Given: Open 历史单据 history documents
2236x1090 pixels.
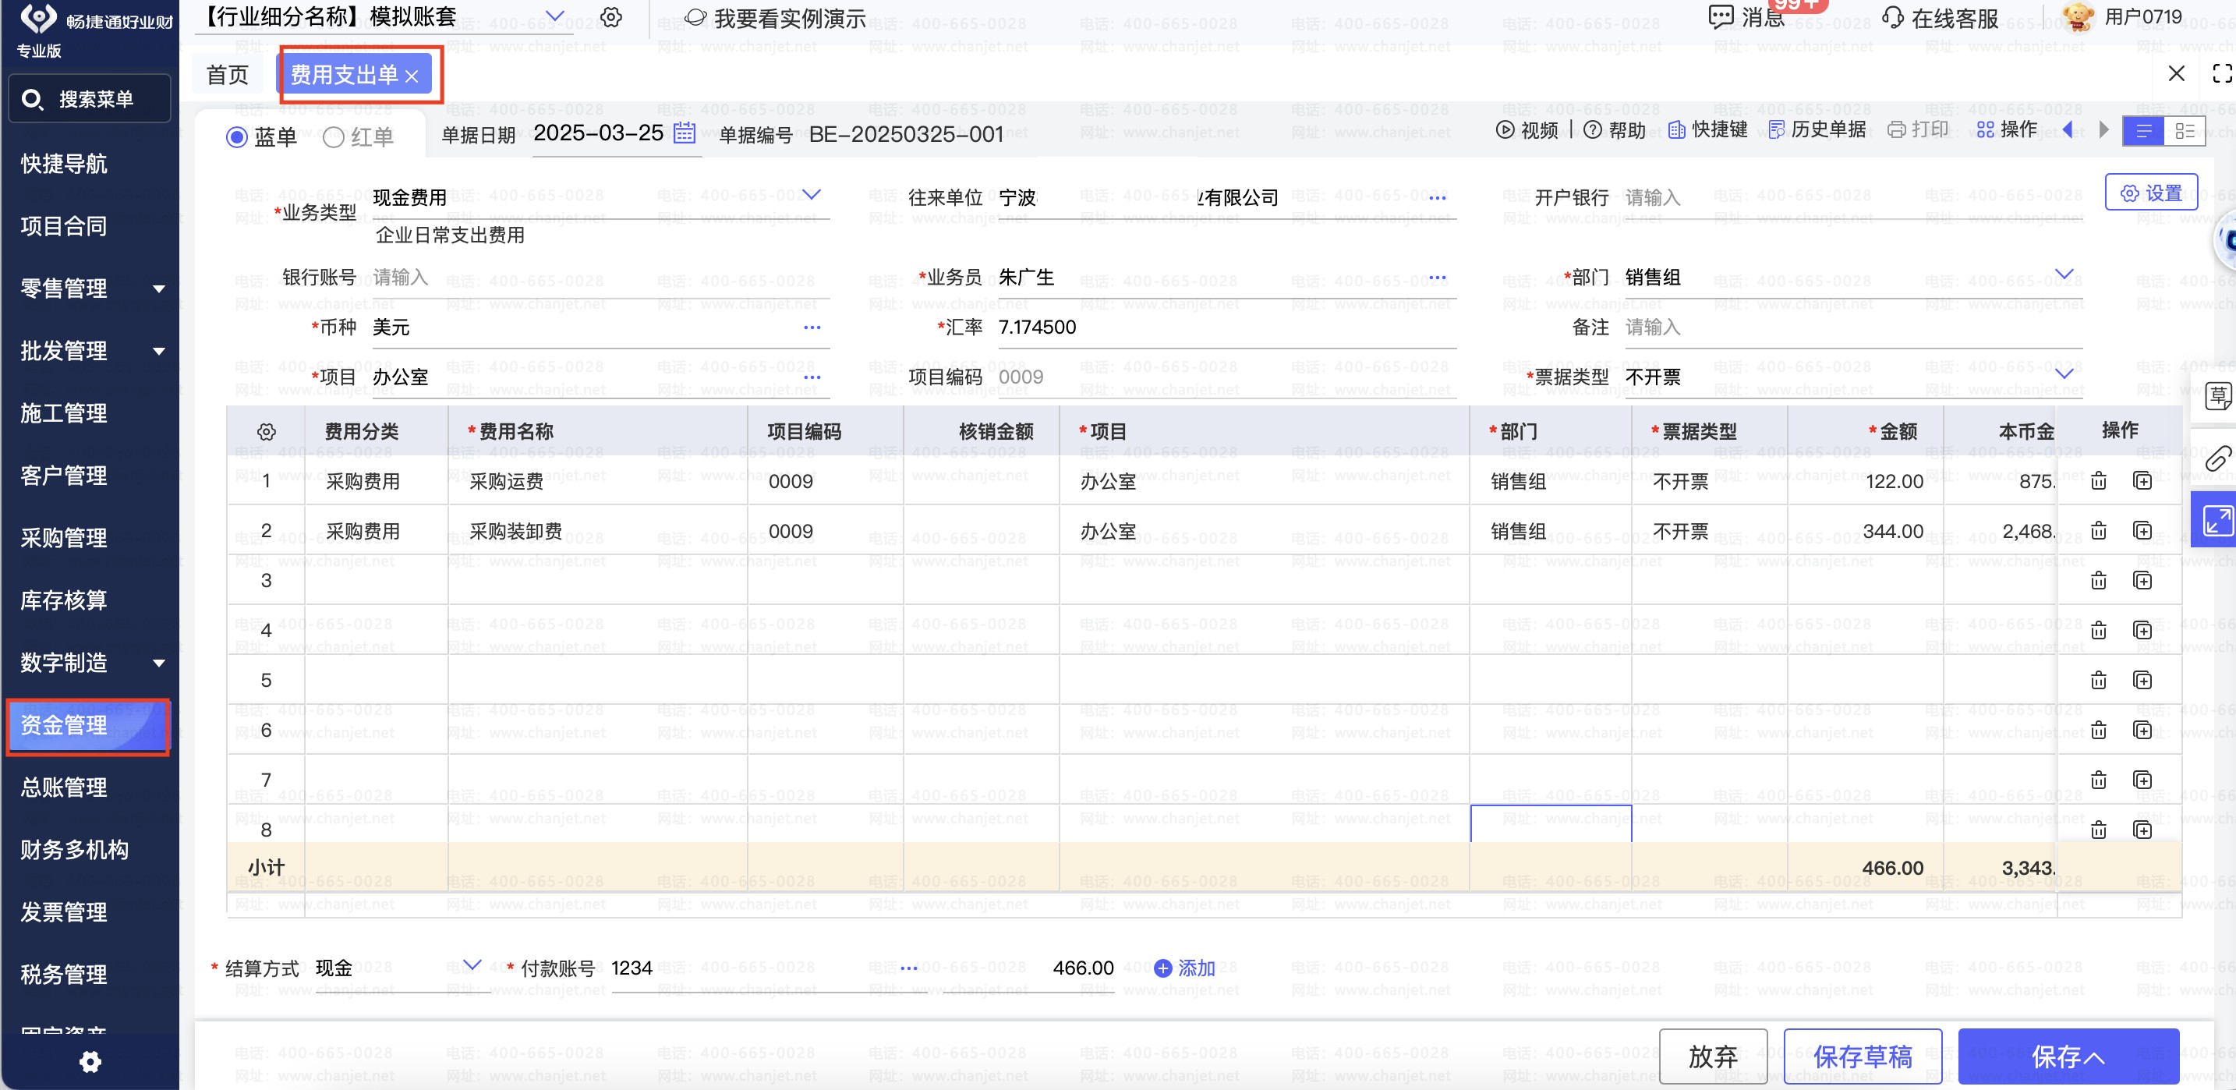Looking at the screenshot, I should [1817, 130].
